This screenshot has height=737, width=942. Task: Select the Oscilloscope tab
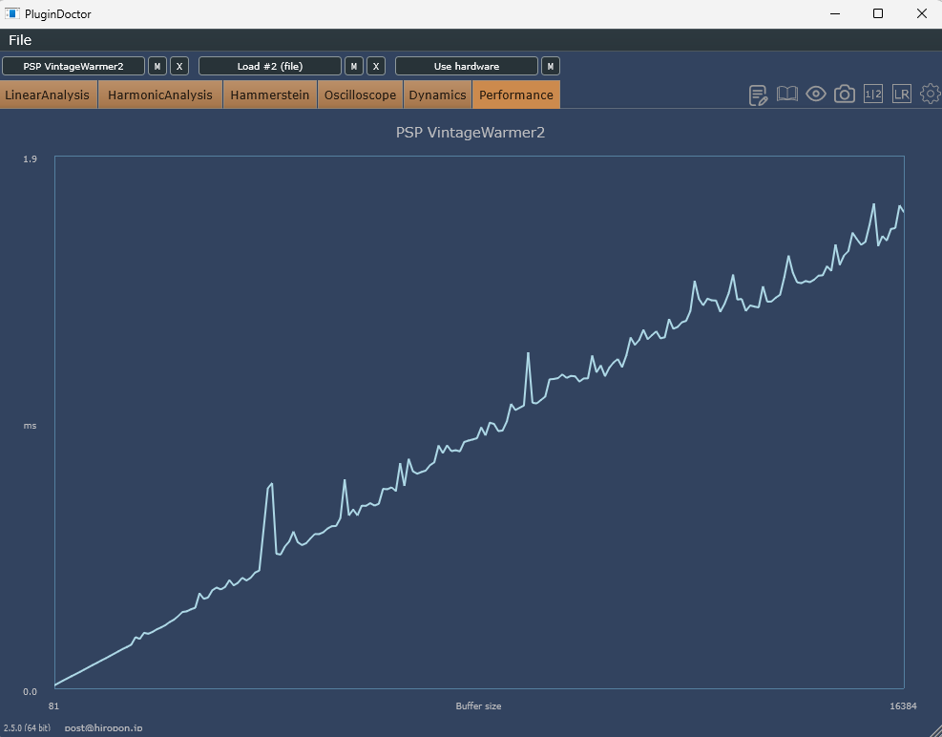click(x=360, y=95)
